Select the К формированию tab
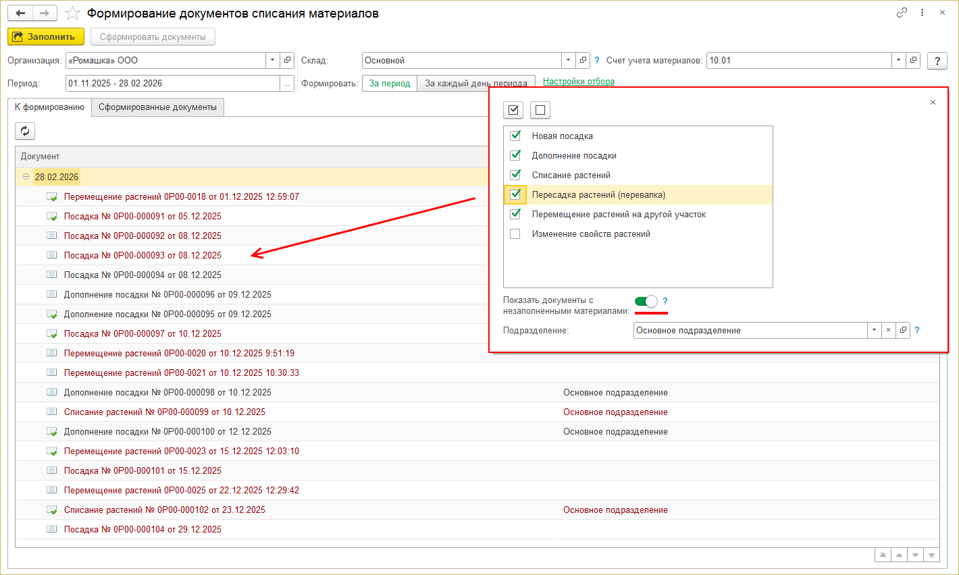 49,107
